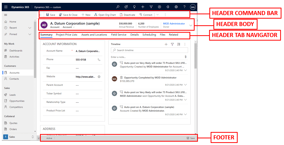Screen dimensions: 284x145
Task: Open the MA user profile avatar
Action: click(x=193, y=7)
